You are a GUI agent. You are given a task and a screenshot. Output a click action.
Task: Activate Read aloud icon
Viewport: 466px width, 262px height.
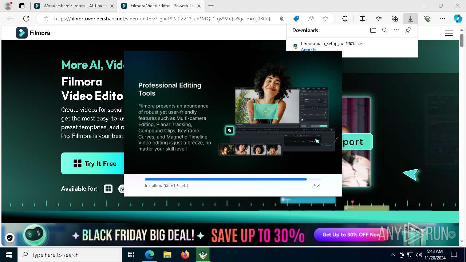(311, 19)
